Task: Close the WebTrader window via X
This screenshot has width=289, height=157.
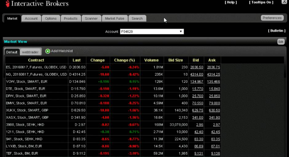Action: pyautogui.click(x=284, y=2)
